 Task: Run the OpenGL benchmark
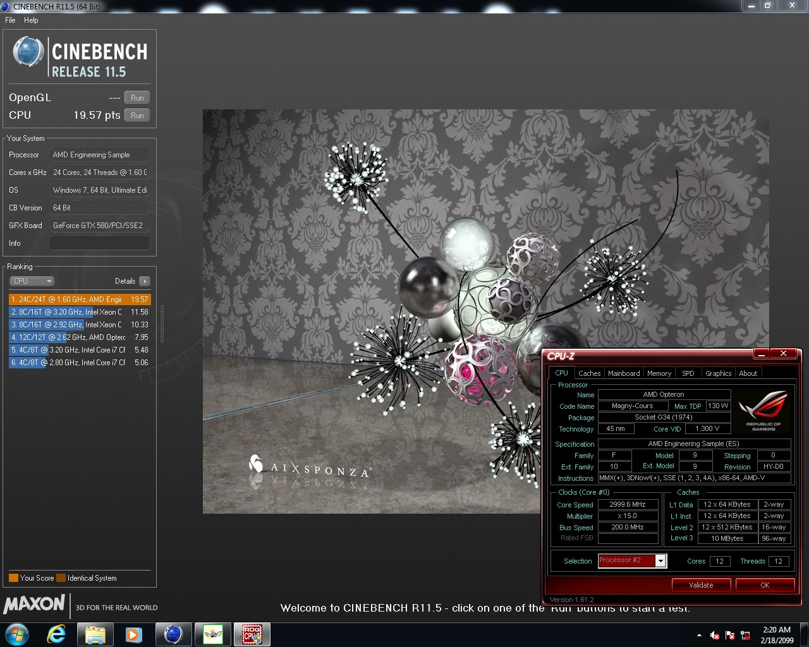click(137, 98)
